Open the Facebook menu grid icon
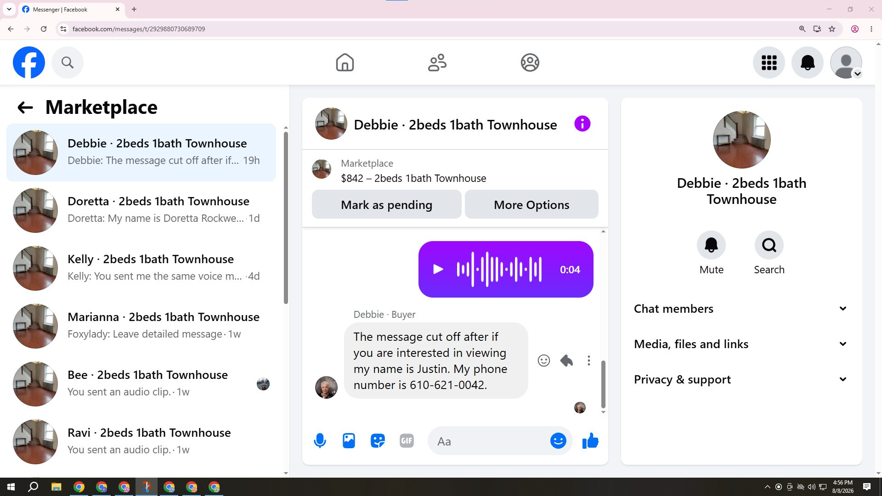Image resolution: width=882 pixels, height=496 pixels. [x=769, y=62]
